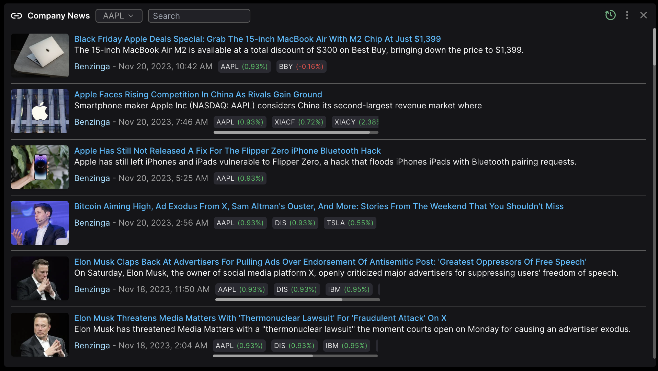Click Sam Altman thumbnail image

point(40,223)
